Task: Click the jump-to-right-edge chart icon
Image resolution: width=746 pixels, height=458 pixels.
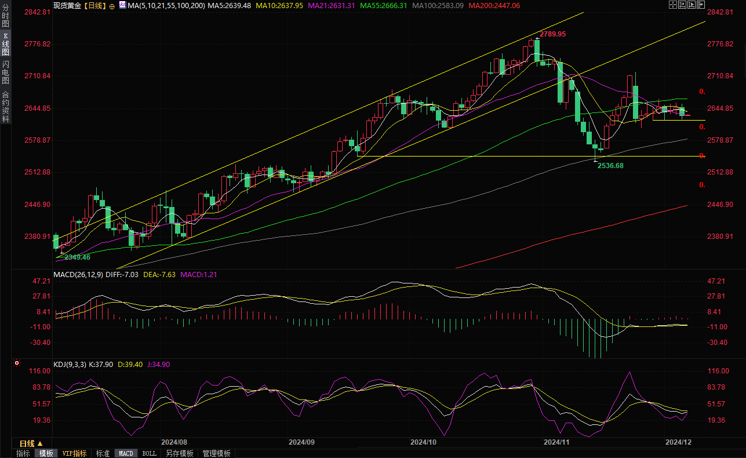Action: 701,5
